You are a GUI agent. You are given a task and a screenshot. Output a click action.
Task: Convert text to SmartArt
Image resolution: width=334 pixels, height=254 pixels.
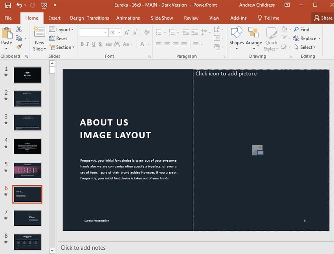218,47
